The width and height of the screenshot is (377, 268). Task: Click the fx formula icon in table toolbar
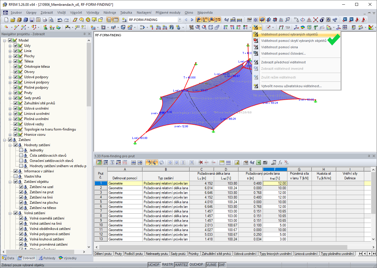tap(280, 162)
